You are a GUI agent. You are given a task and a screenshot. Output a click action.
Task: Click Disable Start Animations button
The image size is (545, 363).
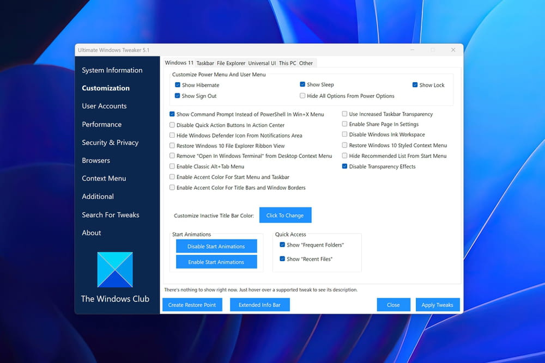tap(216, 247)
